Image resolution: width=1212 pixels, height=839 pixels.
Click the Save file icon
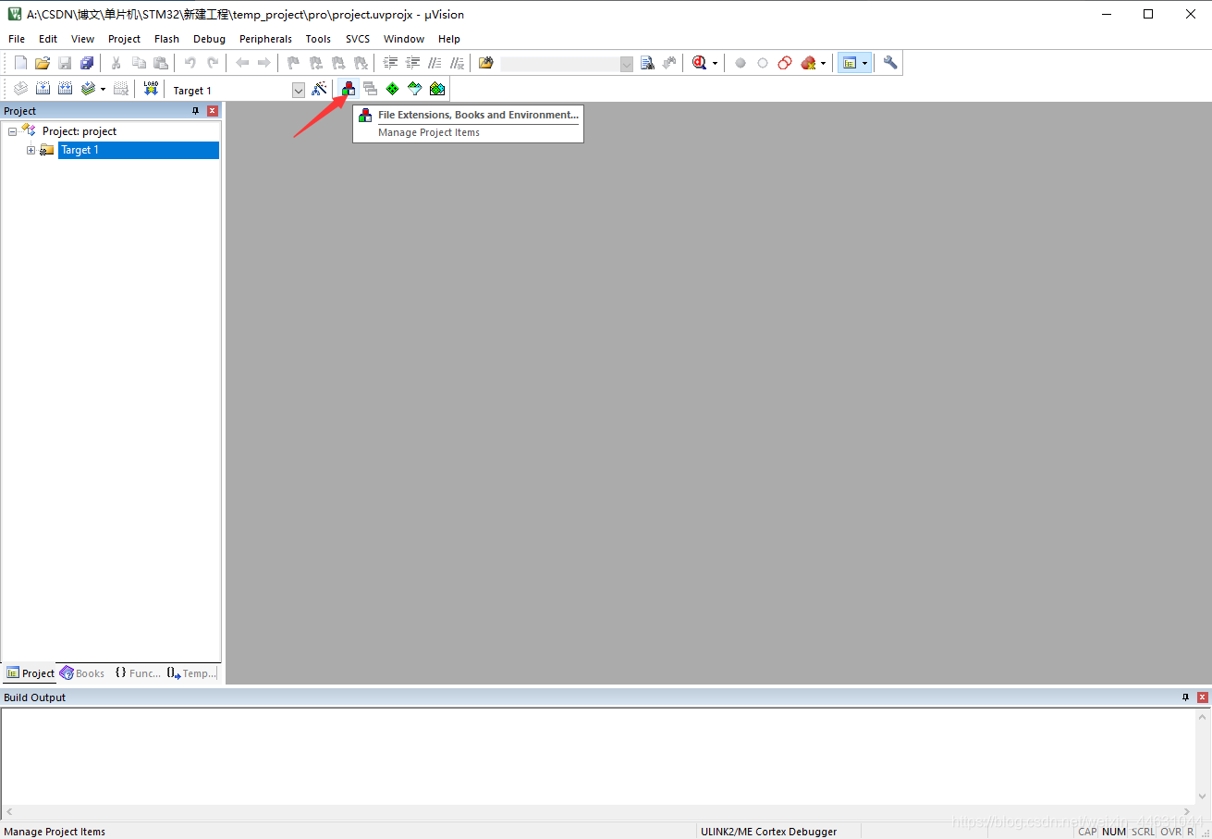[x=65, y=63]
